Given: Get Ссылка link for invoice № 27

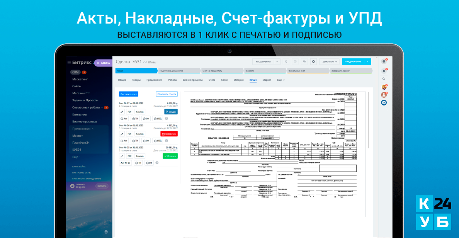Looking at the screenshot, I should click(140, 112).
